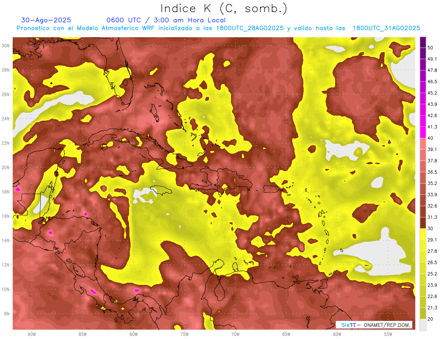The height and width of the screenshot is (339, 440).
Task: Click the legend value 21.3
Action: (432, 308)
